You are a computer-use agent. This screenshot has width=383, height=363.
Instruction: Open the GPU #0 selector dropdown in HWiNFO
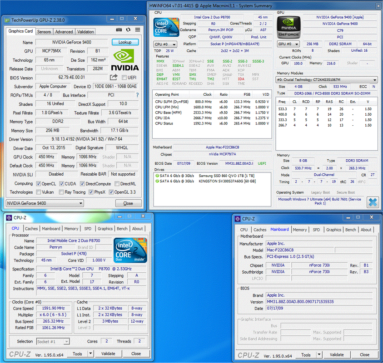tap(288, 44)
